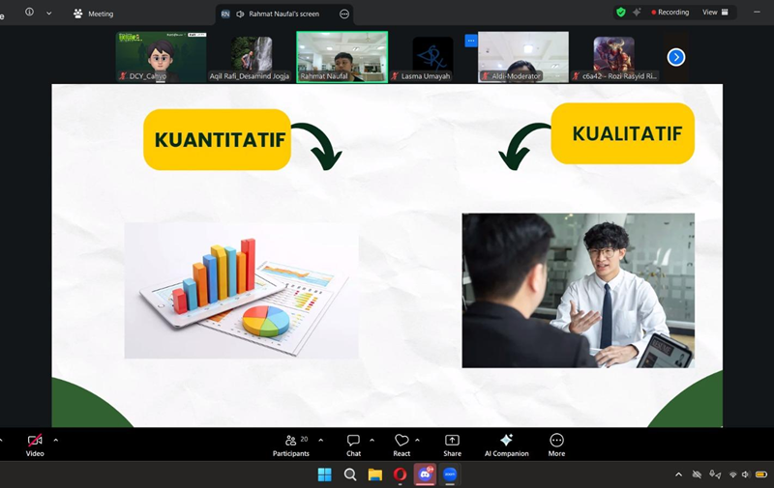Expand the React options caret
This screenshot has width=774, height=488.
[418, 440]
